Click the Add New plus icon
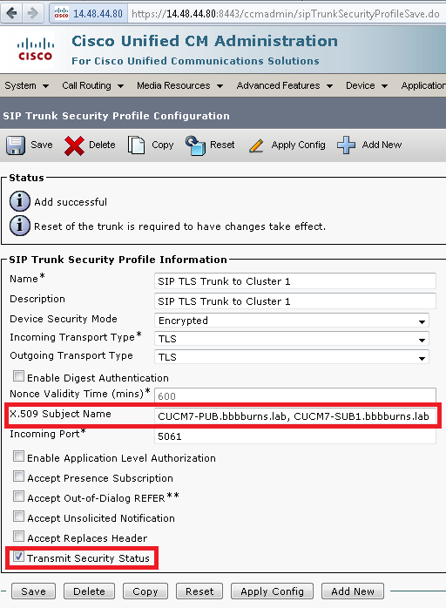 (x=346, y=145)
